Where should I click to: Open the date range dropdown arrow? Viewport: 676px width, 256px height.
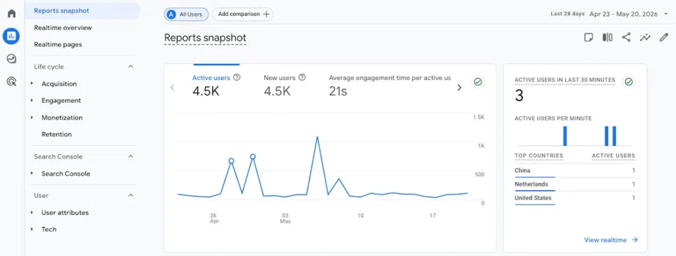tap(665, 15)
